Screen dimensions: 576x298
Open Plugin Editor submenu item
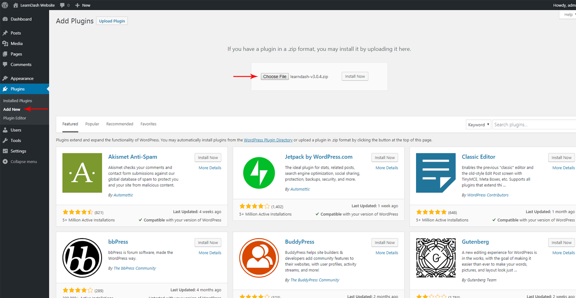[x=15, y=118]
